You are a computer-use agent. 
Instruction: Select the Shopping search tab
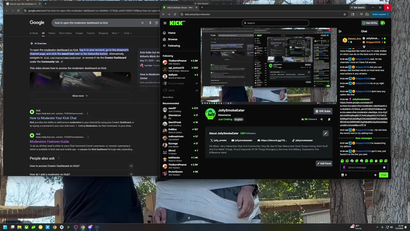coord(103,33)
